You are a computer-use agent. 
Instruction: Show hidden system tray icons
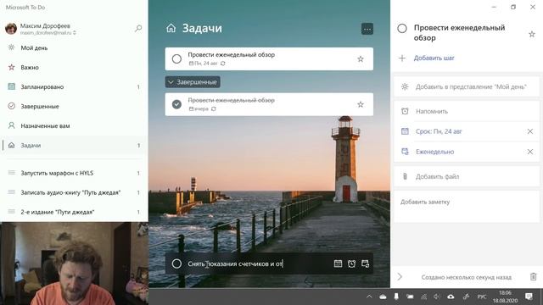[369, 297]
